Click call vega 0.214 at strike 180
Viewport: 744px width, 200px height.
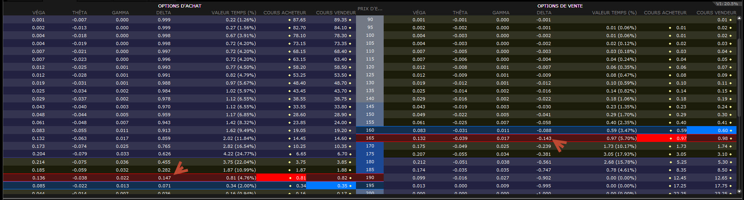(38, 162)
